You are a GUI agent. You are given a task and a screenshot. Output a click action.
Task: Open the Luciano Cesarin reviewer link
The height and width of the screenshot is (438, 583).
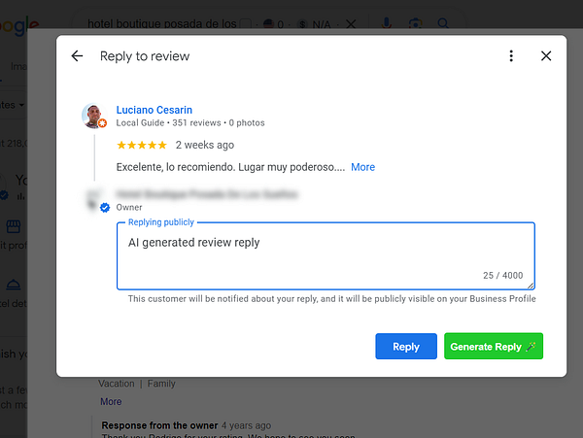(x=154, y=110)
